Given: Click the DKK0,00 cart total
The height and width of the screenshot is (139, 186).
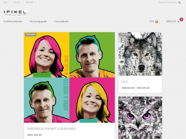Looking at the screenshot, I should [171, 21].
